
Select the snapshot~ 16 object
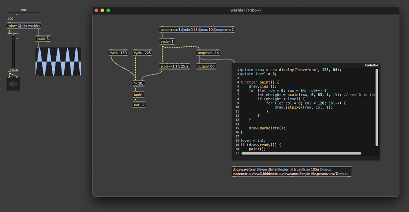point(208,53)
